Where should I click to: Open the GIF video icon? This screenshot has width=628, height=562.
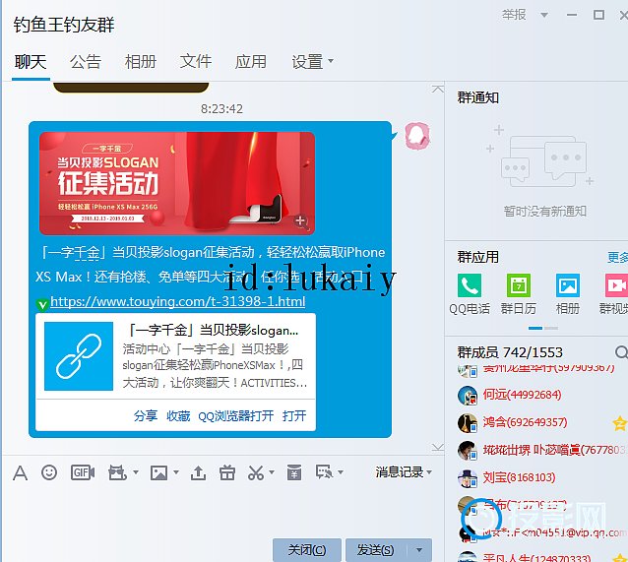coord(83,472)
